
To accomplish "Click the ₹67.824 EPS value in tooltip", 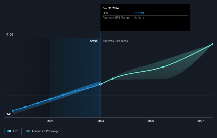I will point(139,13).
